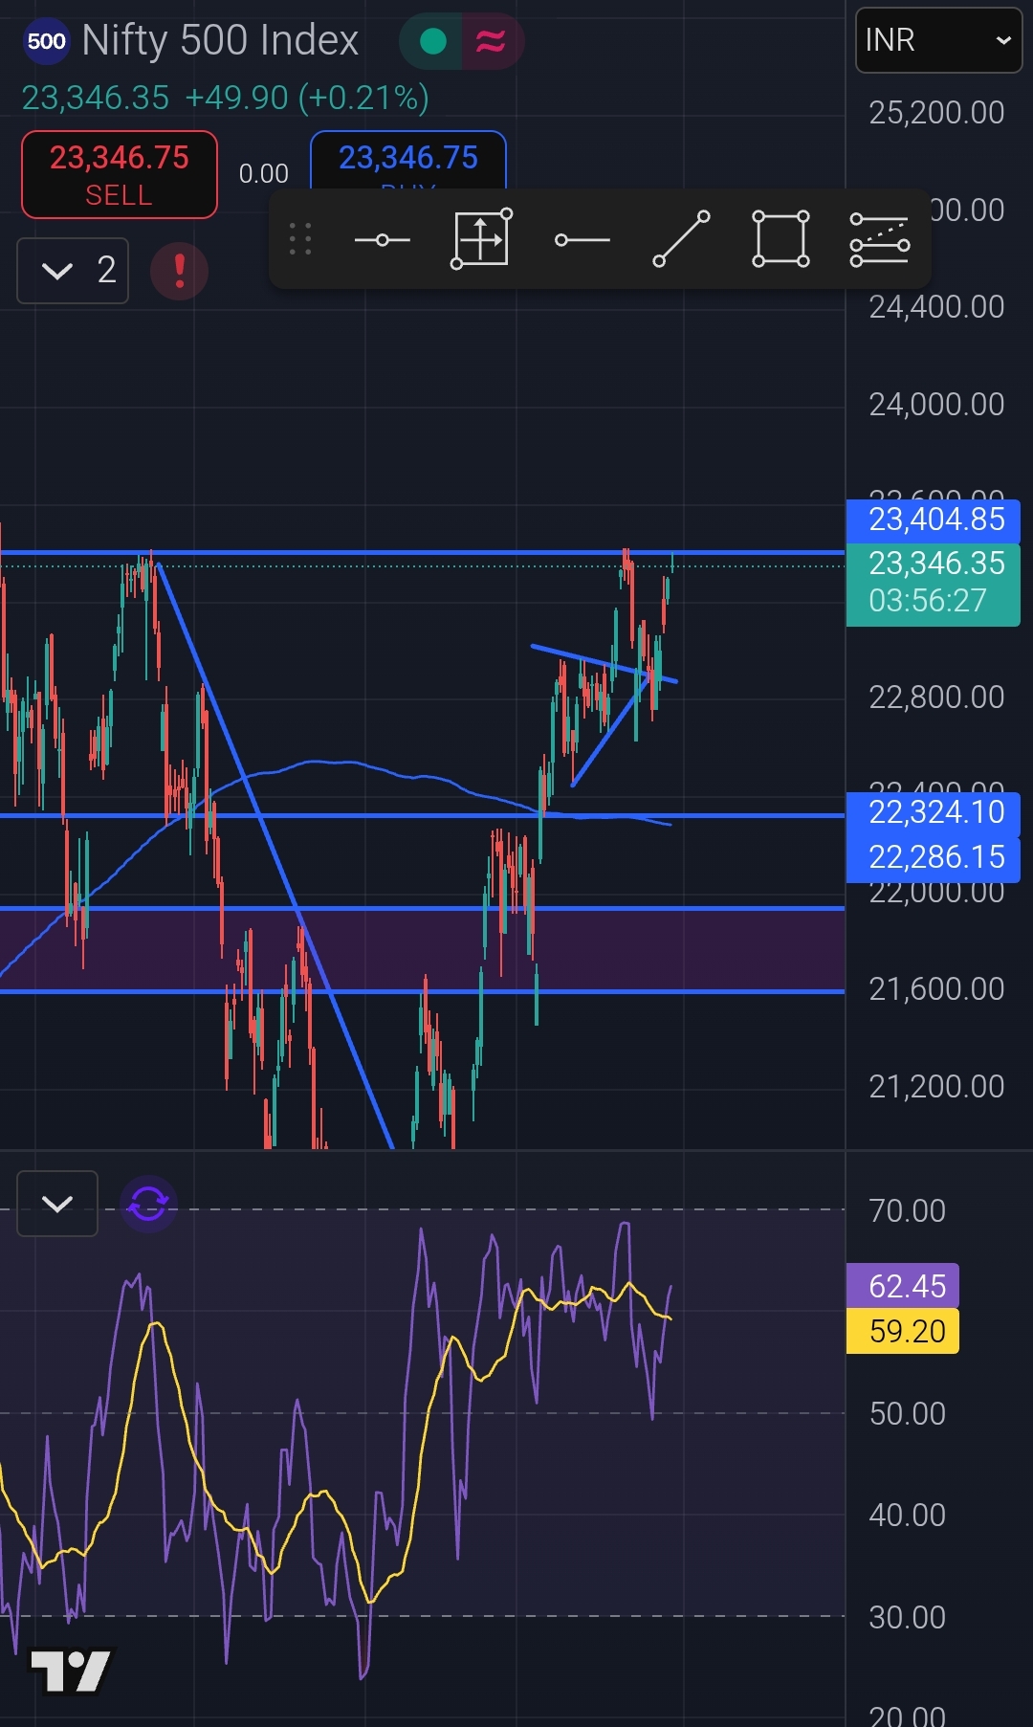This screenshot has height=1727, width=1033.
Task: Click the 22,324.10 price level label
Action: click(934, 812)
